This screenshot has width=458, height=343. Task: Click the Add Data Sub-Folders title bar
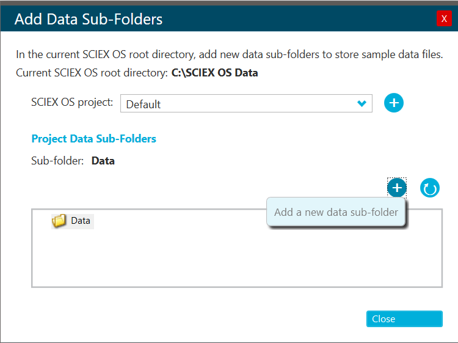pos(183,19)
